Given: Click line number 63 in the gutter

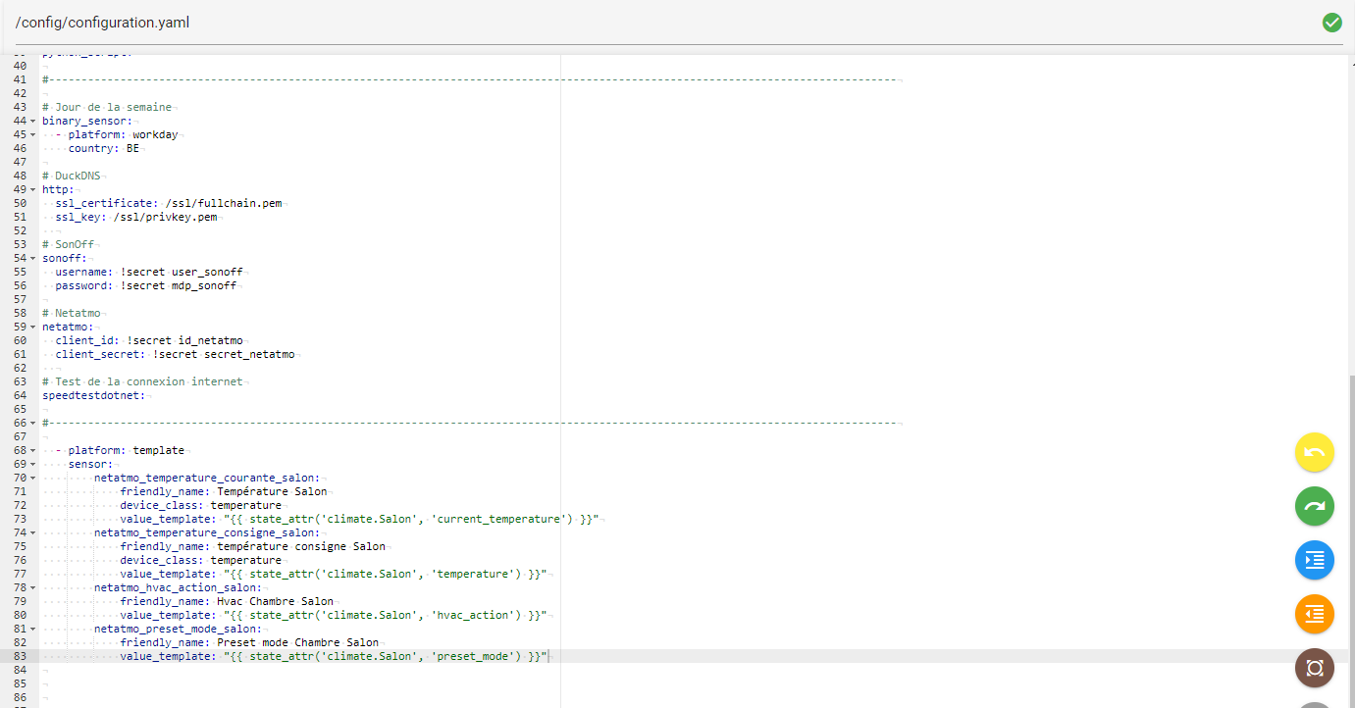Looking at the screenshot, I should [20, 381].
